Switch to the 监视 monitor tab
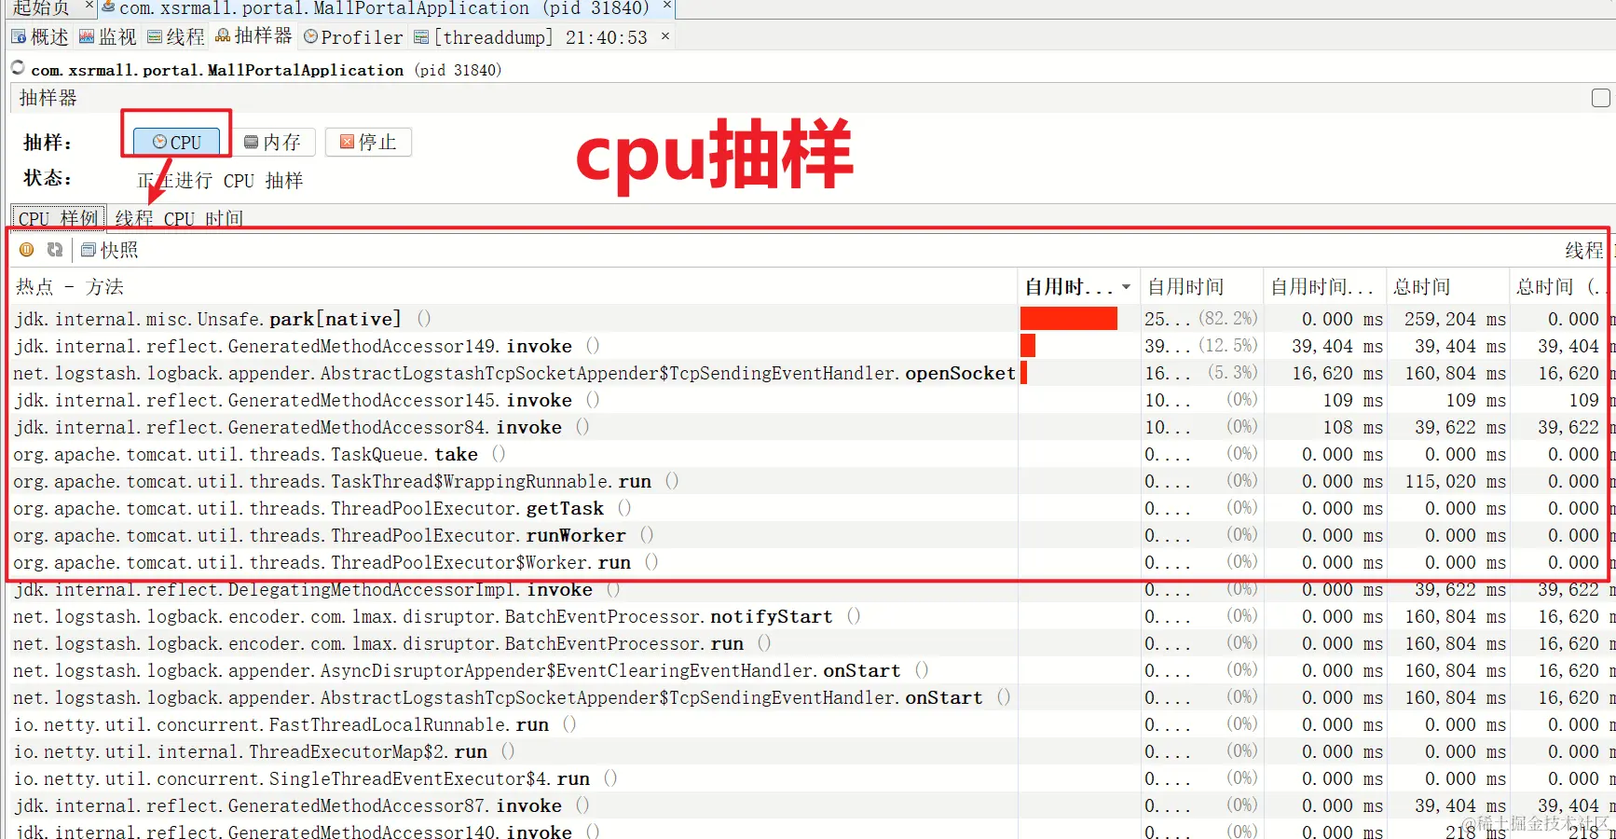The width and height of the screenshot is (1616, 839). (108, 37)
